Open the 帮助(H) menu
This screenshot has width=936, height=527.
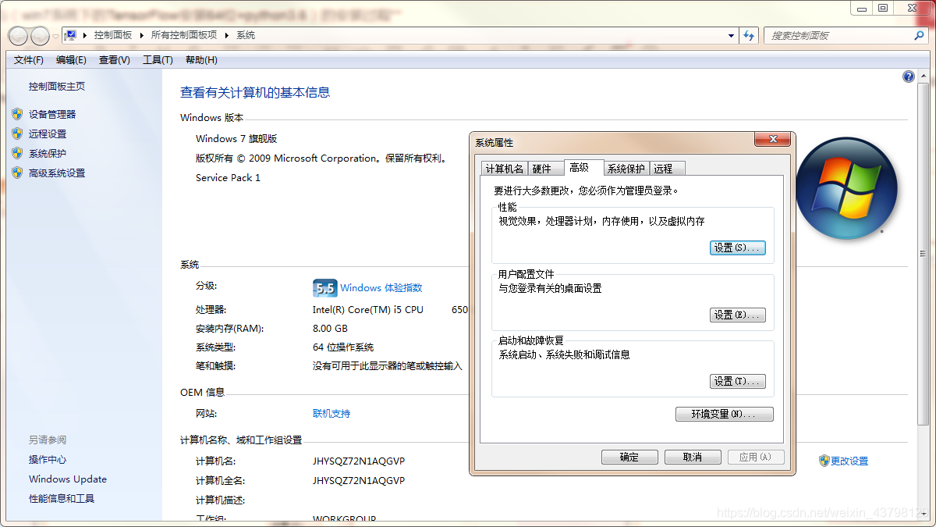pos(201,60)
